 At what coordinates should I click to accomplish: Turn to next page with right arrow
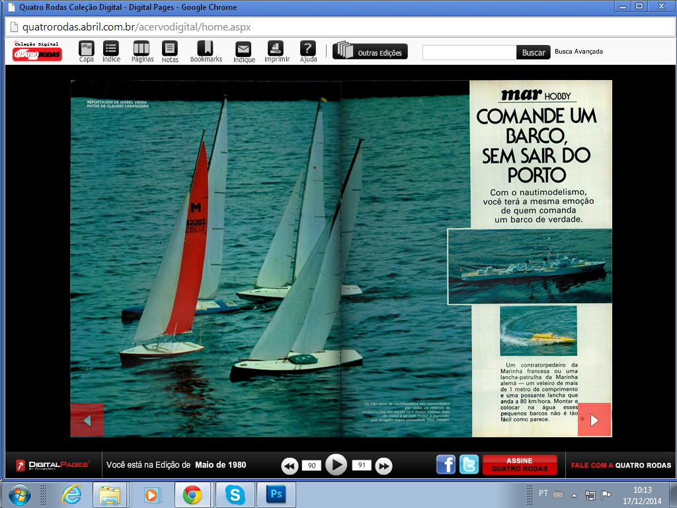point(594,420)
